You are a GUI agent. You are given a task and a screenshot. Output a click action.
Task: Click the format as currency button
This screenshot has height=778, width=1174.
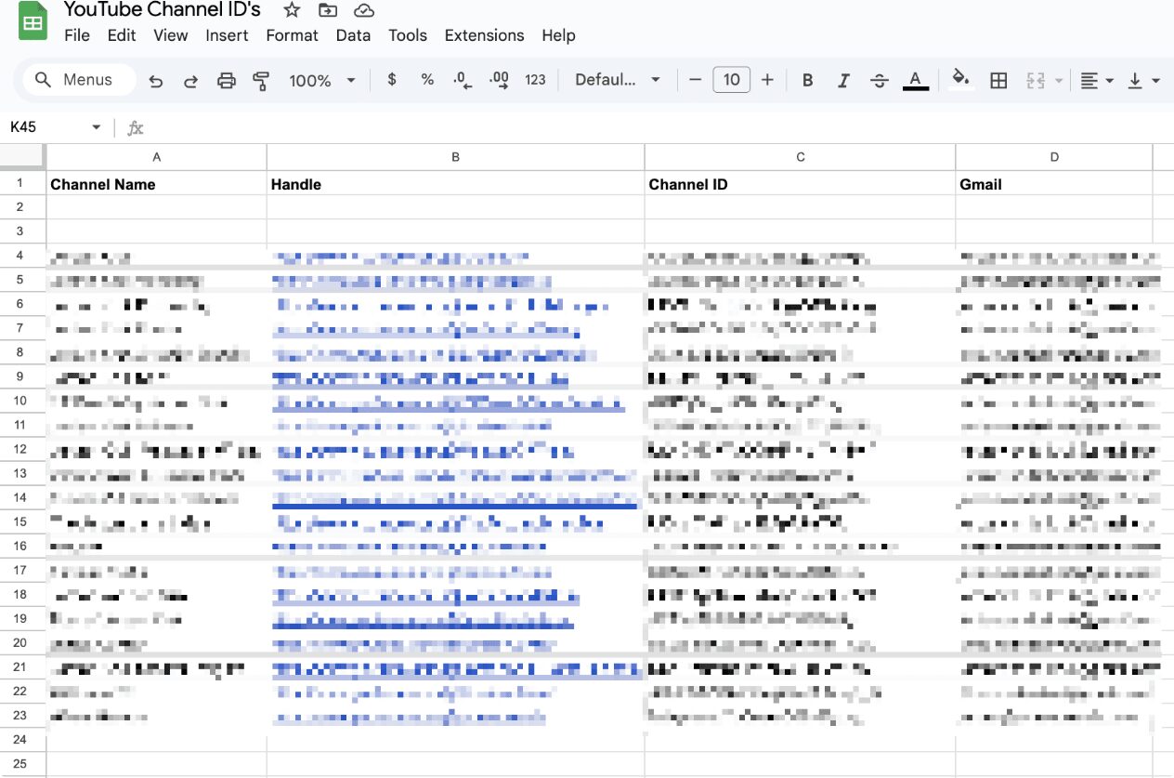click(x=392, y=80)
